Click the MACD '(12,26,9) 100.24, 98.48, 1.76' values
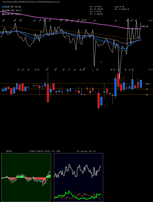The width and height of the screenshot is (153, 202). 41,151
